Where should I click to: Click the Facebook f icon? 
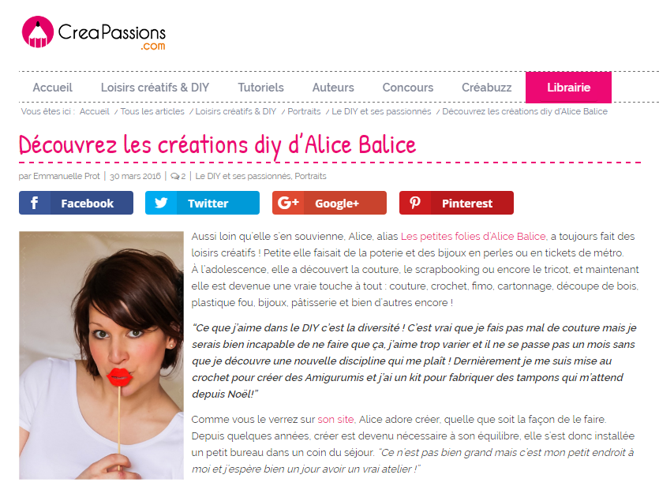click(35, 203)
